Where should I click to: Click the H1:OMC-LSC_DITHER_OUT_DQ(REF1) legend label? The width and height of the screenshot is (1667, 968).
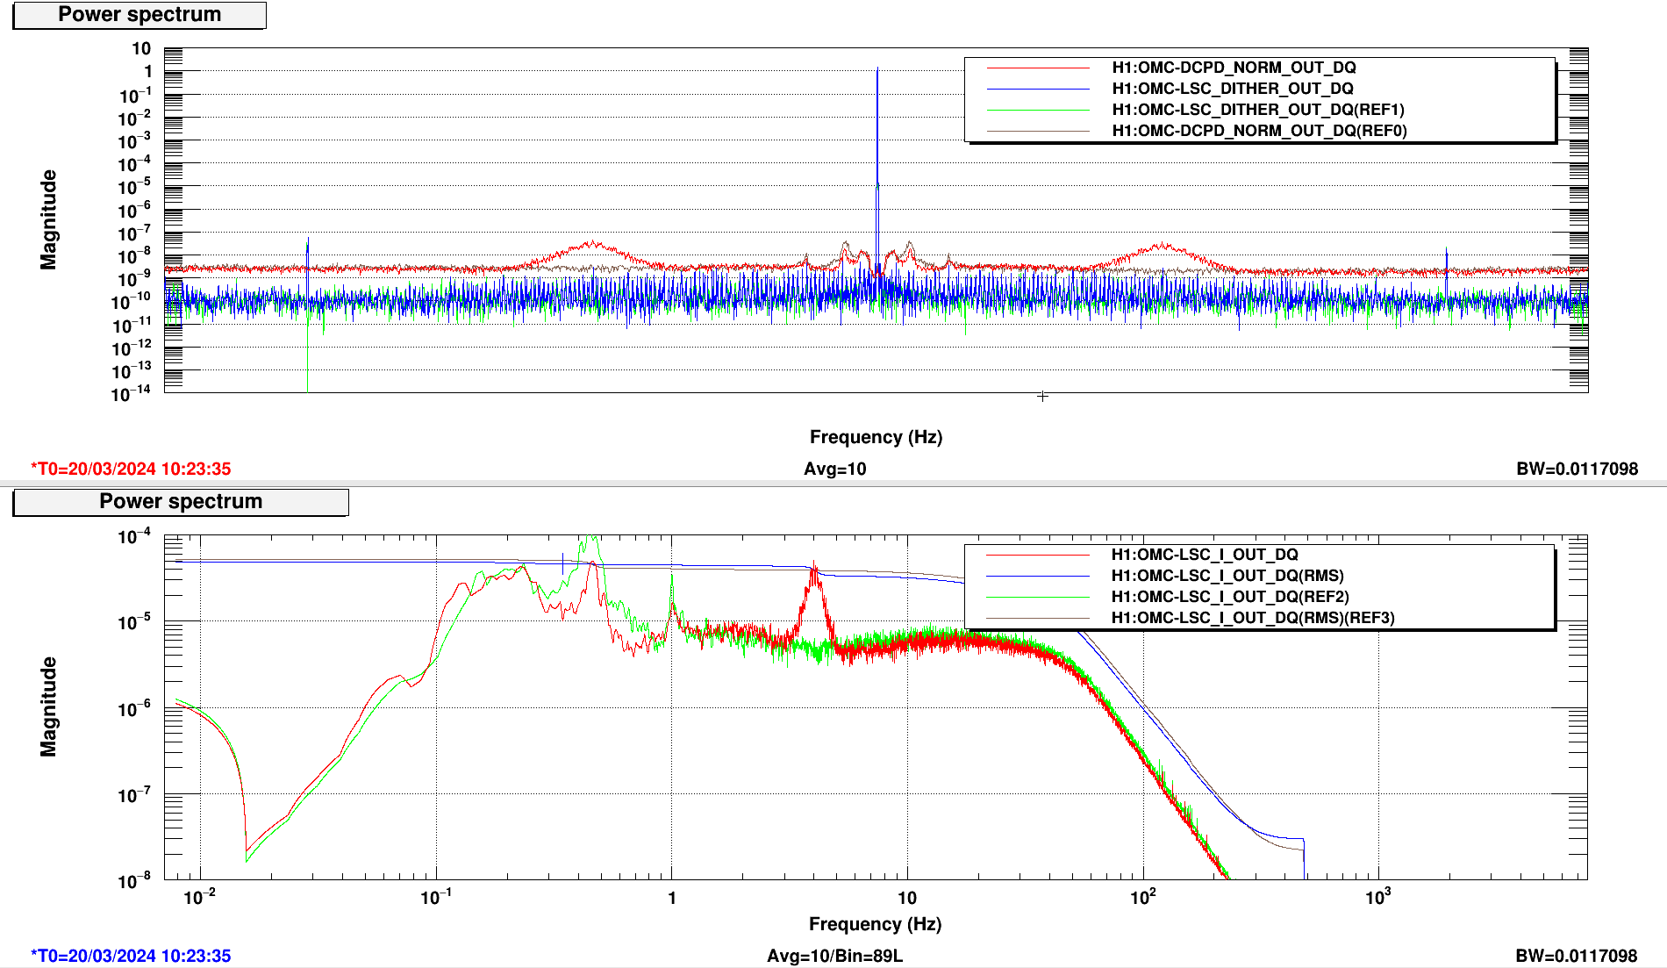point(1257,110)
